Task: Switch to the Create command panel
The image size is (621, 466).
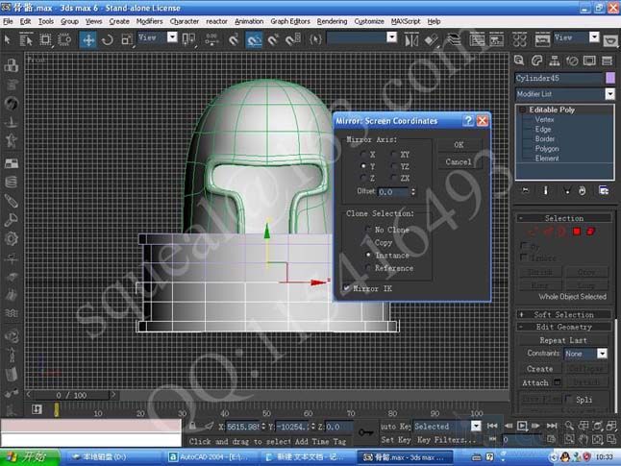Action: 519,61
